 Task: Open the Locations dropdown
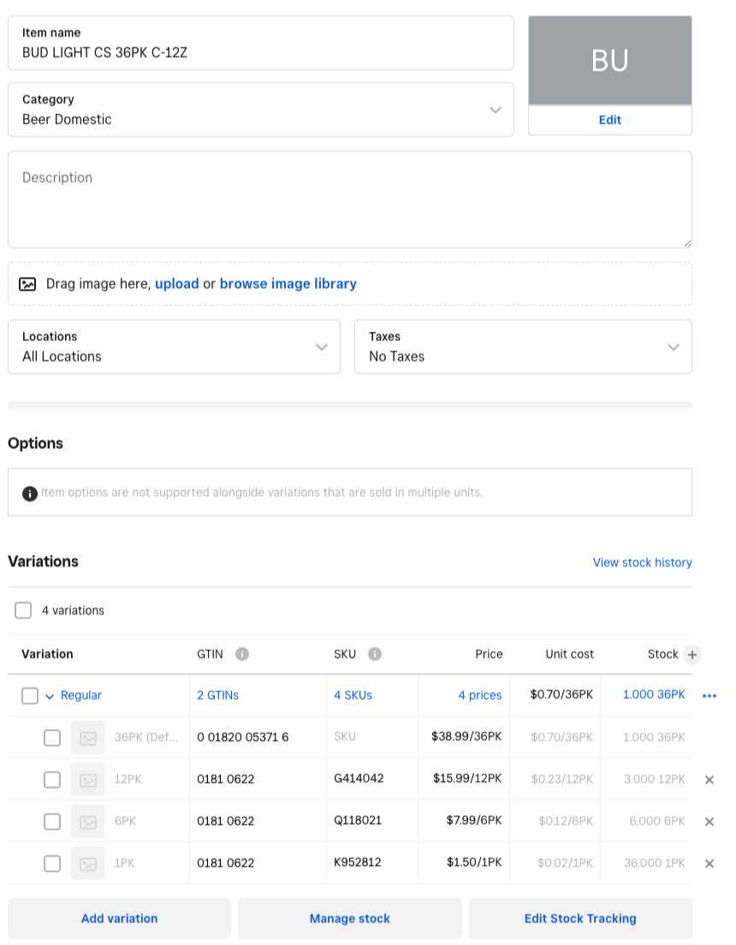click(175, 347)
